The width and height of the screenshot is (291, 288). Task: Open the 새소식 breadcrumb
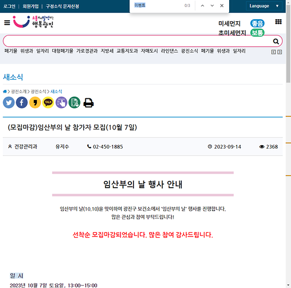click(56, 91)
